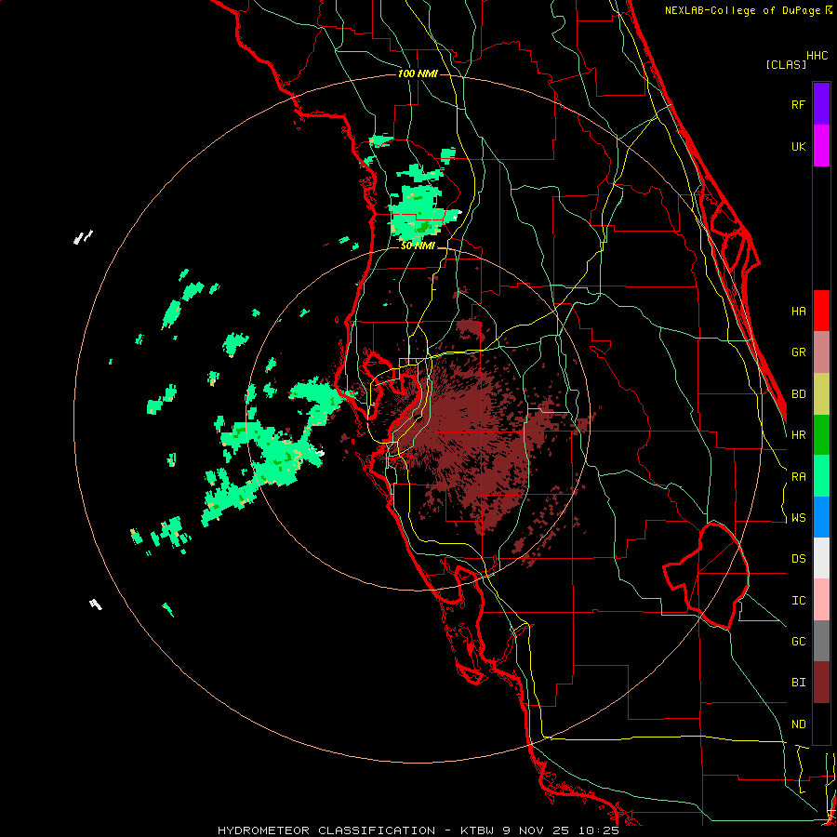Click the purple RF color swatch
The width and height of the screenshot is (837, 837).
821,104
